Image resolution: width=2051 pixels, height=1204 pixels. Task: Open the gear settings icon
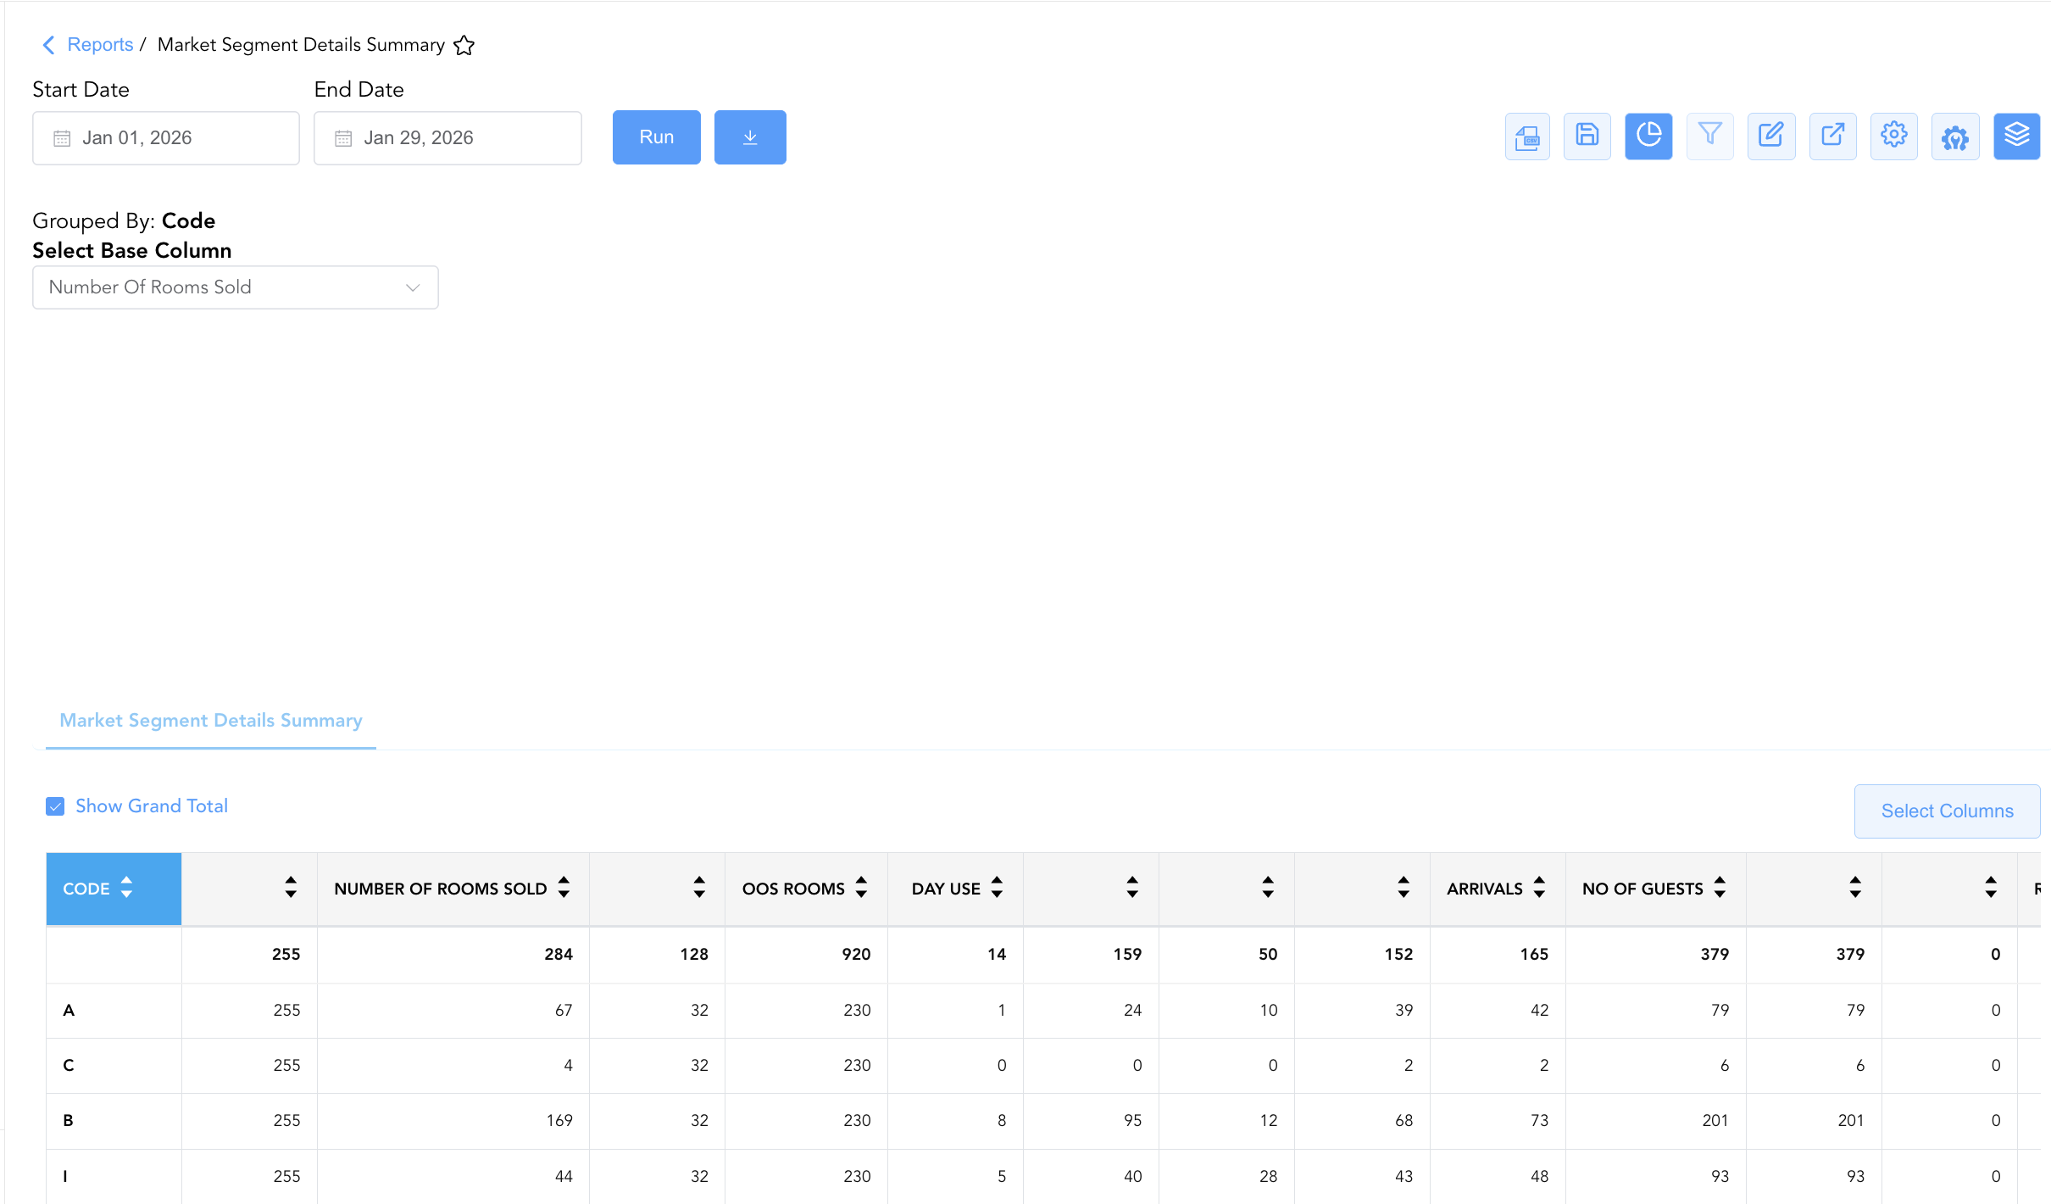point(1893,137)
